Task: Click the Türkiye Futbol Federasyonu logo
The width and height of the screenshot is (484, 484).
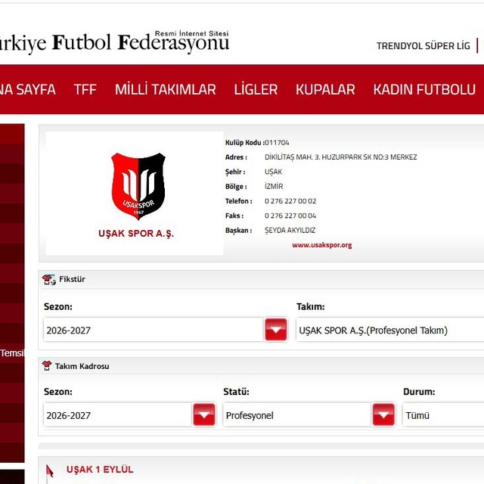Action: click(x=114, y=42)
